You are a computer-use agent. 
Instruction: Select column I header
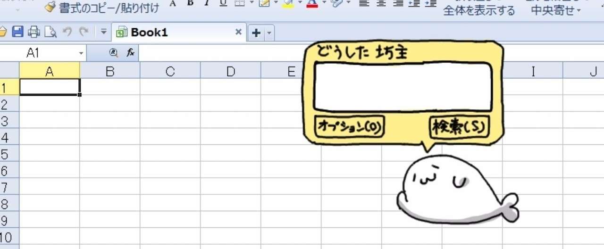coord(532,71)
